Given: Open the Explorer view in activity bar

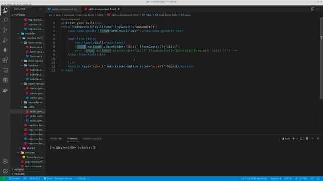Looking at the screenshot, I should [5, 10].
